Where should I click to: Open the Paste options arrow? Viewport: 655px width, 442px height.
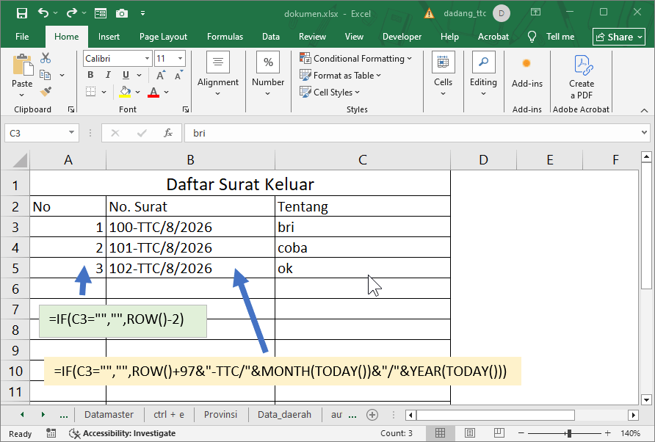coord(22,95)
